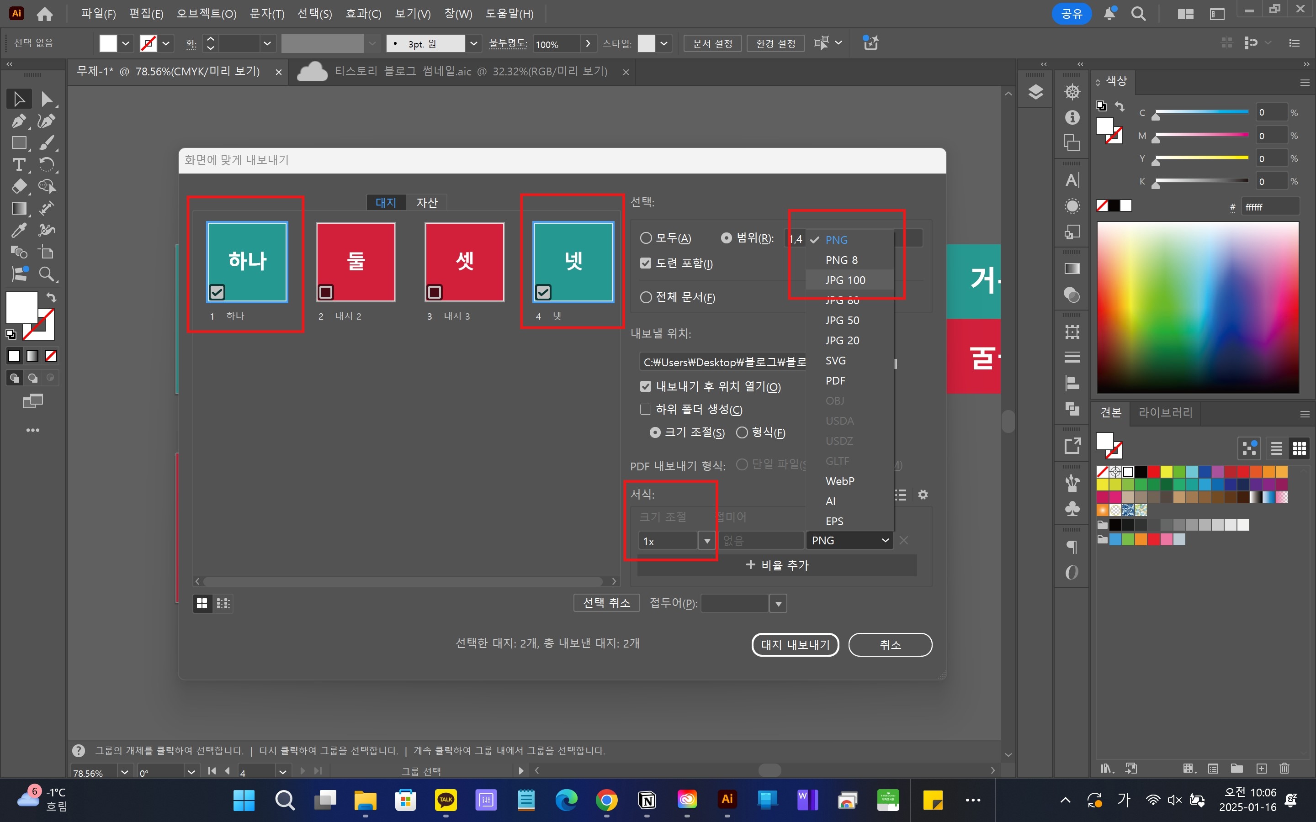Uncheck 내보내기 후 위치 열기 option

click(646, 386)
